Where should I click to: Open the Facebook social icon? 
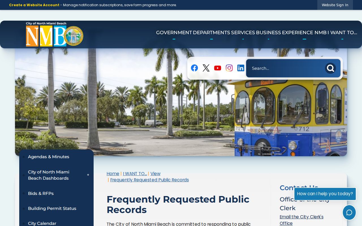tap(194, 68)
